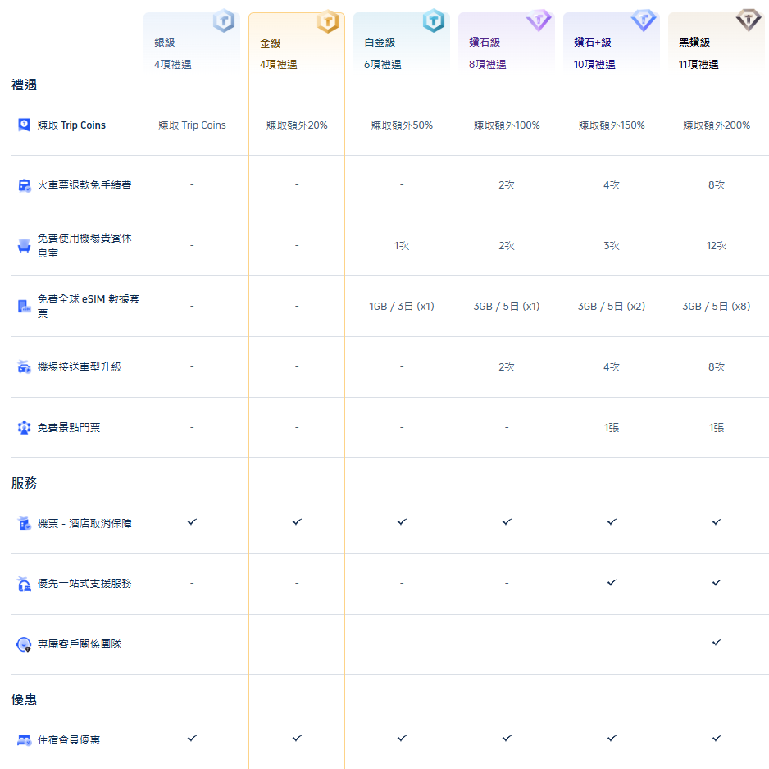The width and height of the screenshot is (769, 769).
Task: Click the 優先一站式支援服務 checkmark under 鑽石+級
Action: click(x=612, y=583)
